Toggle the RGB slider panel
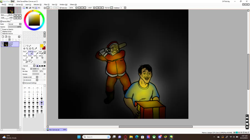250x140 pixels. [x=27, y=8]
